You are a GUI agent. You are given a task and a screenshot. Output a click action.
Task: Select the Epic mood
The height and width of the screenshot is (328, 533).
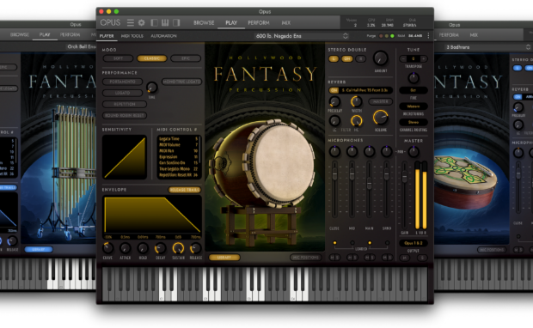pos(186,58)
